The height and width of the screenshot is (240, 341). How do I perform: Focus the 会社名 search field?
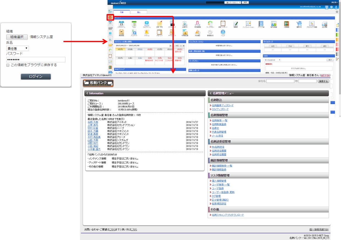[280, 81]
